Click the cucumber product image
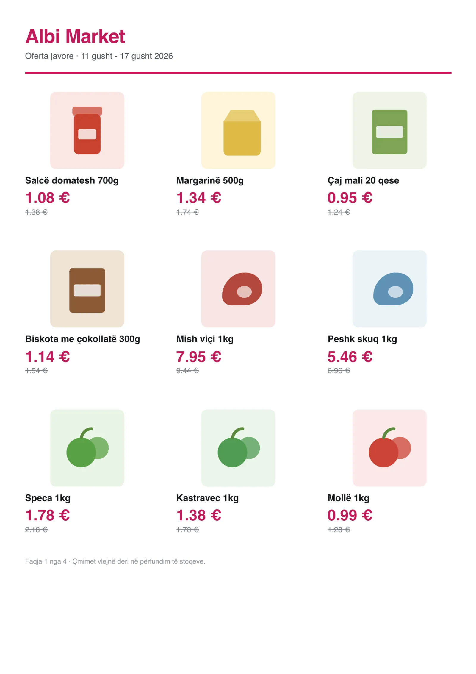This screenshot has width=476, height=674. click(x=238, y=447)
